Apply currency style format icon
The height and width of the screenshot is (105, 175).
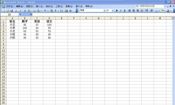pos(146,10)
